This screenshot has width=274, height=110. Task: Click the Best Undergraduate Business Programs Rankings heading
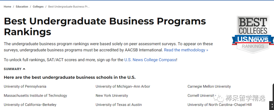(x=105, y=26)
